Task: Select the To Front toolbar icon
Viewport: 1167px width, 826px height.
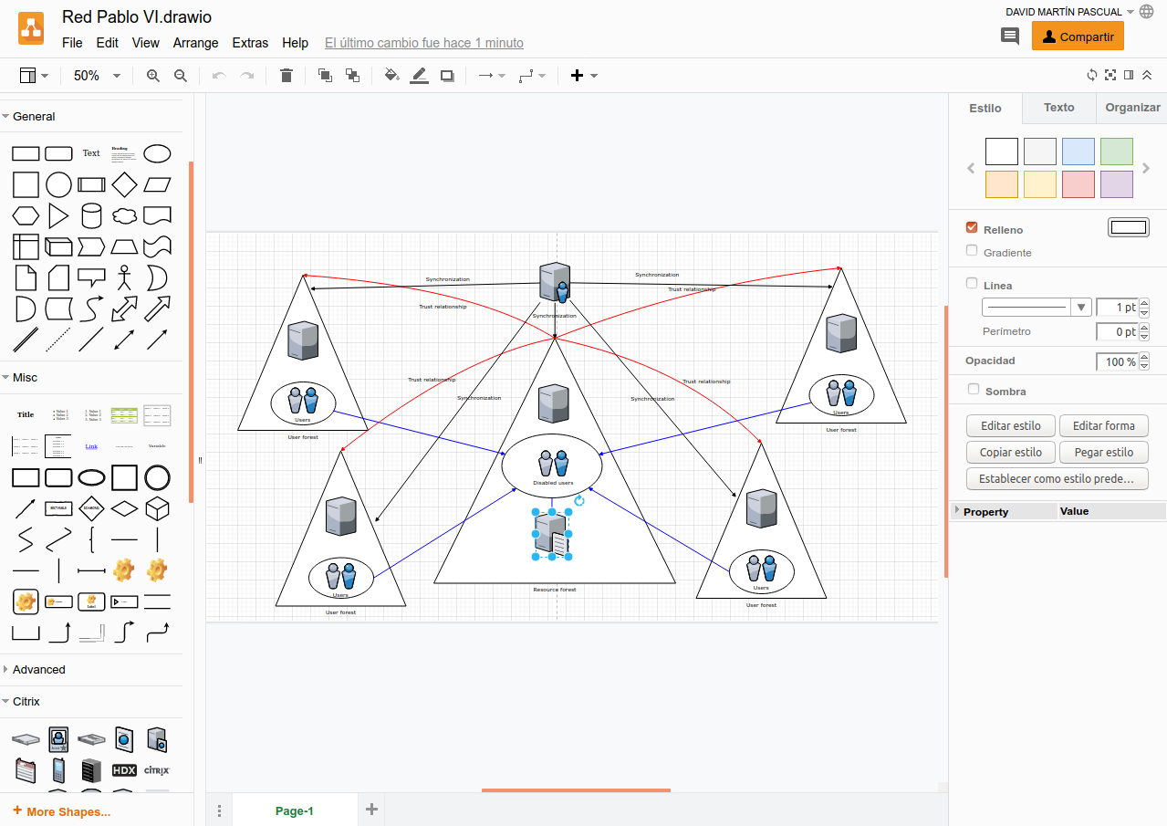Action: (x=324, y=75)
